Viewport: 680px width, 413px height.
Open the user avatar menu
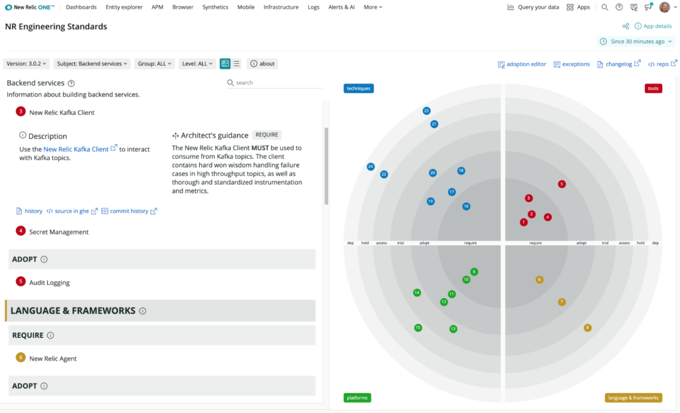tap(667, 7)
